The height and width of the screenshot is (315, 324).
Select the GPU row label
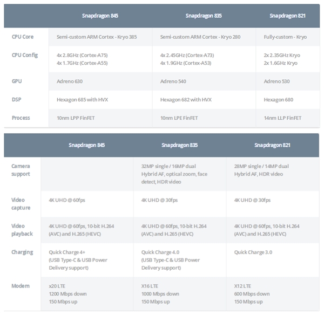(17, 81)
